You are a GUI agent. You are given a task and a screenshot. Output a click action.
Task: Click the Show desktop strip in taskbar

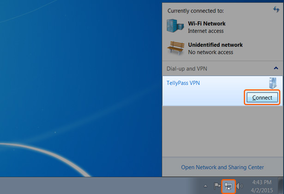point(281,186)
